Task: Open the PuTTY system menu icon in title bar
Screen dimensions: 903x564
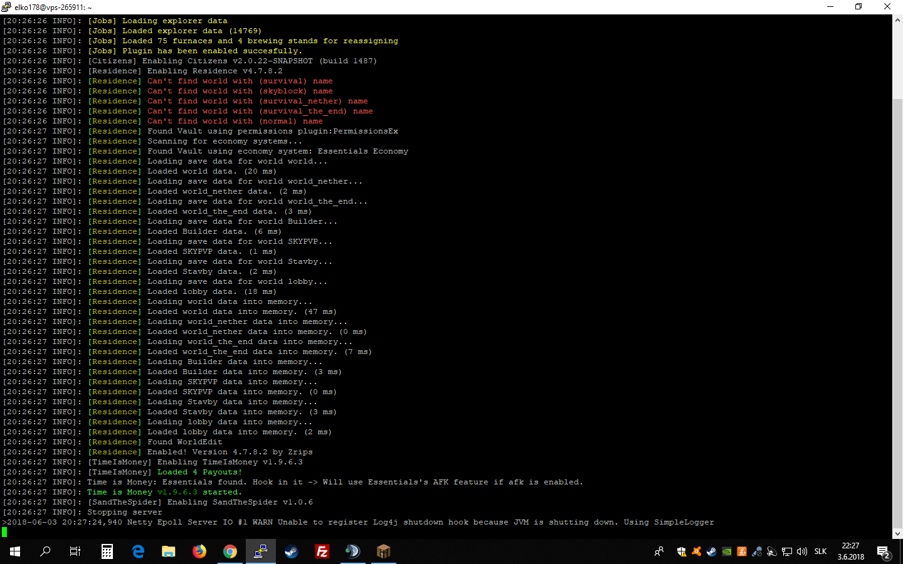Action: pos(6,7)
